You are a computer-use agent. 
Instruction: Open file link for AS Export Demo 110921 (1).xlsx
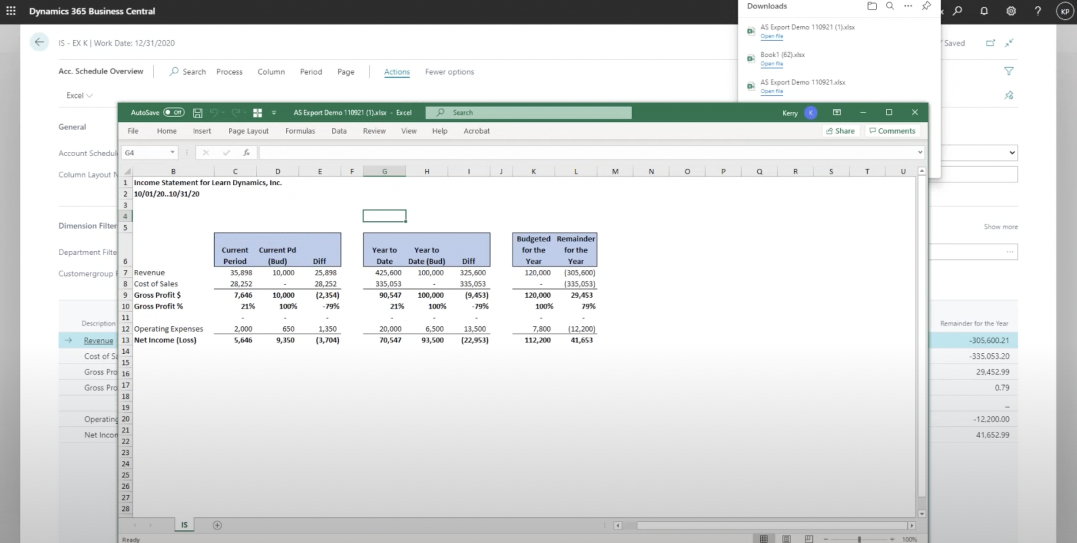(x=771, y=36)
